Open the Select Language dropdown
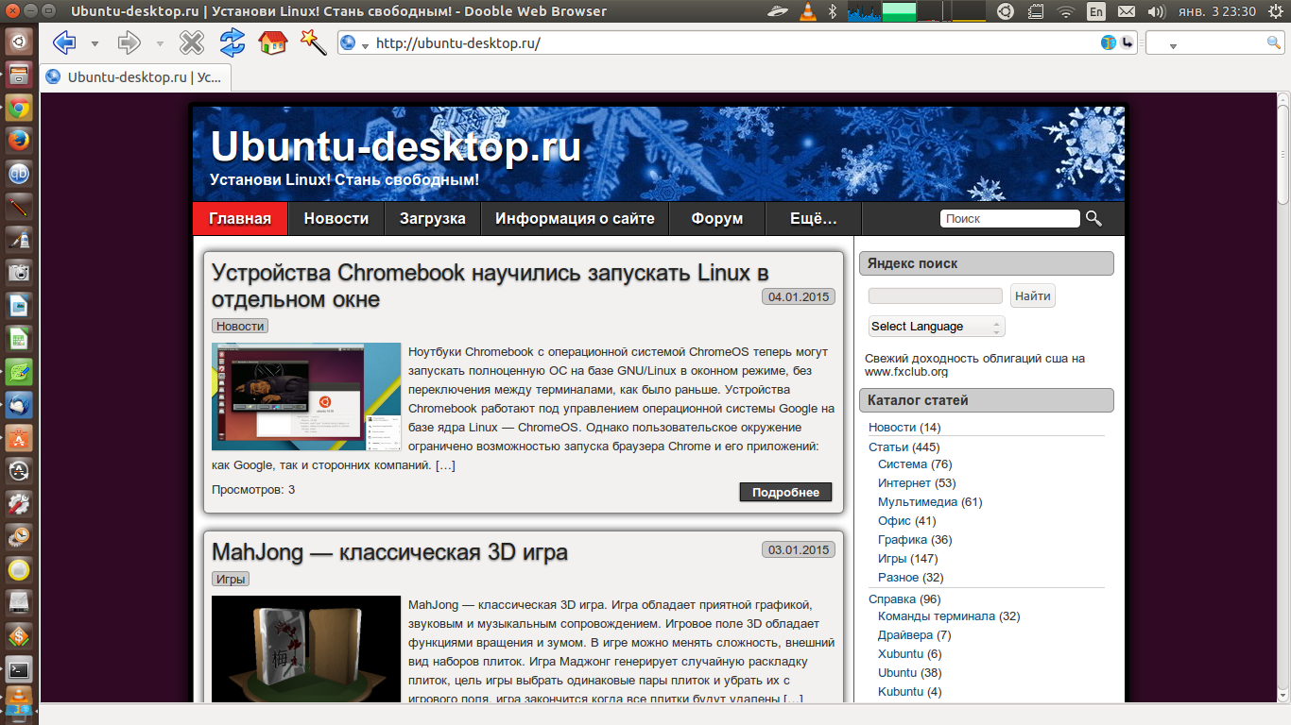Image resolution: width=1291 pixels, height=725 pixels. click(x=937, y=327)
